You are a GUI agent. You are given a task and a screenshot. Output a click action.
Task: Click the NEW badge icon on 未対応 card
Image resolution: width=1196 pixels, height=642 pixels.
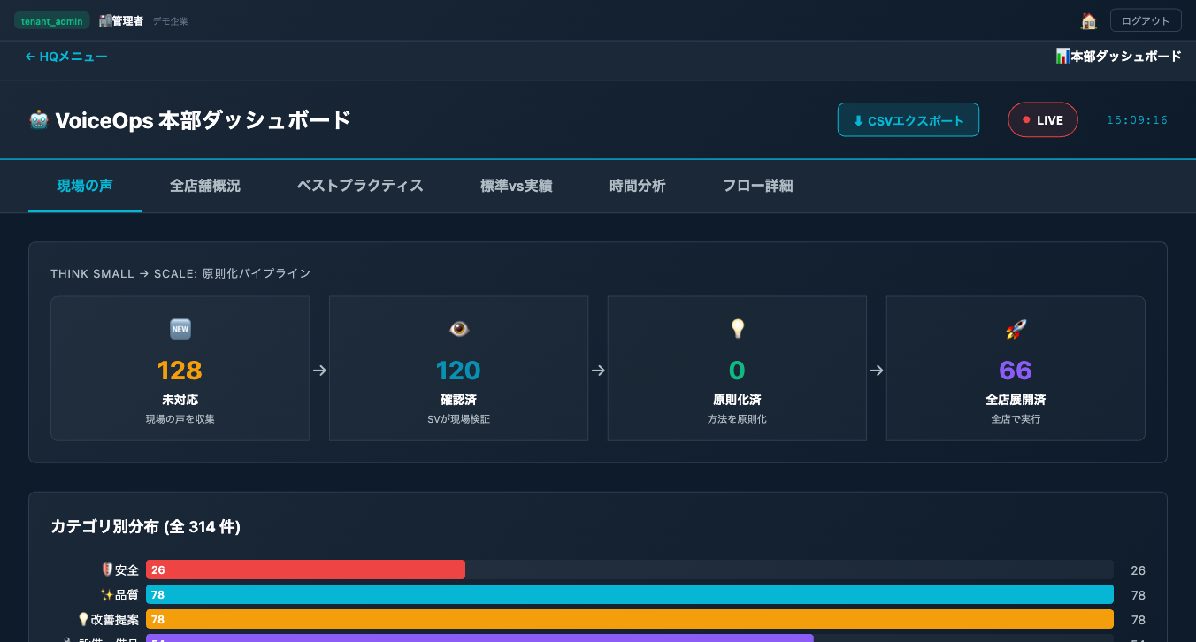[x=180, y=328]
